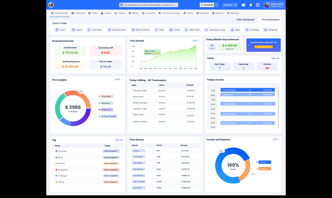332x198 pixels.
Task: Click the This Week period tag
Action: [x=139, y=157]
